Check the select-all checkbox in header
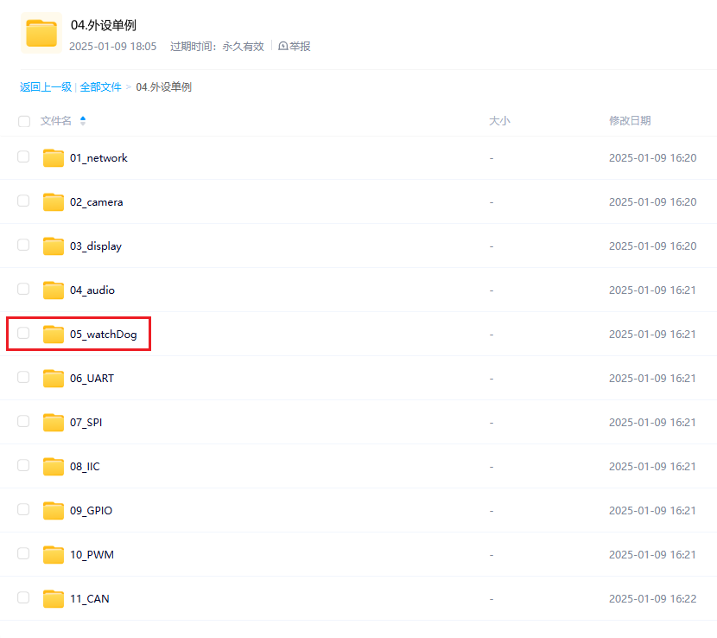 coord(23,121)
